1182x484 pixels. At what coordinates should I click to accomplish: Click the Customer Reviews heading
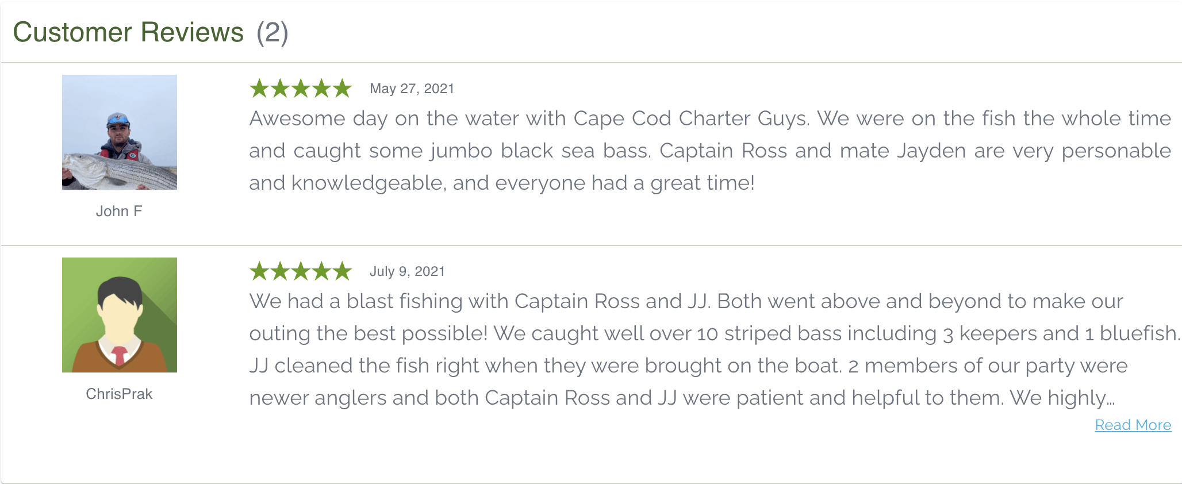(x=128, y=32)
